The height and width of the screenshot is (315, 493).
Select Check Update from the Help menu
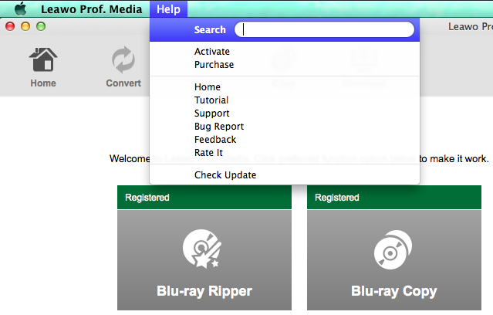pyautogui.click(x=285, y=175)
